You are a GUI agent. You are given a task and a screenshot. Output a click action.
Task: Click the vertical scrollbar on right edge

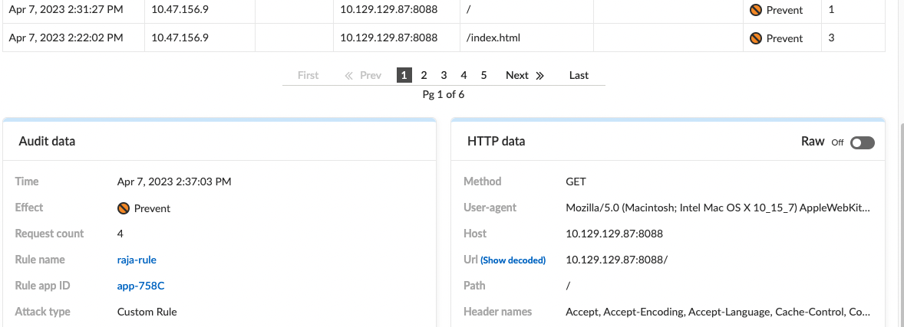900,191
